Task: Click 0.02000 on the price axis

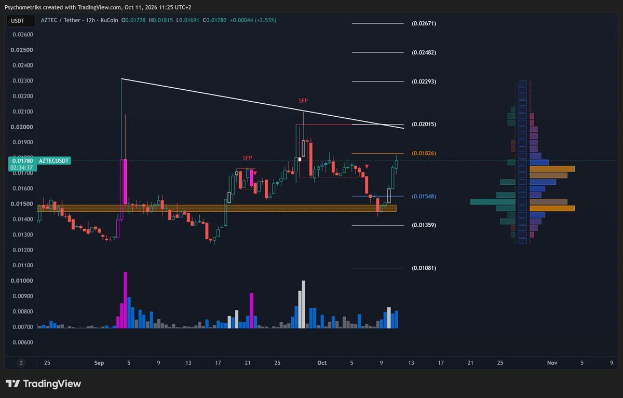Action: [x=22, y=127]
